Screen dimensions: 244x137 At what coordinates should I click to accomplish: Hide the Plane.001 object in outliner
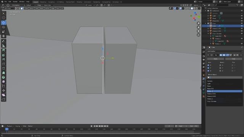point(242,21)
